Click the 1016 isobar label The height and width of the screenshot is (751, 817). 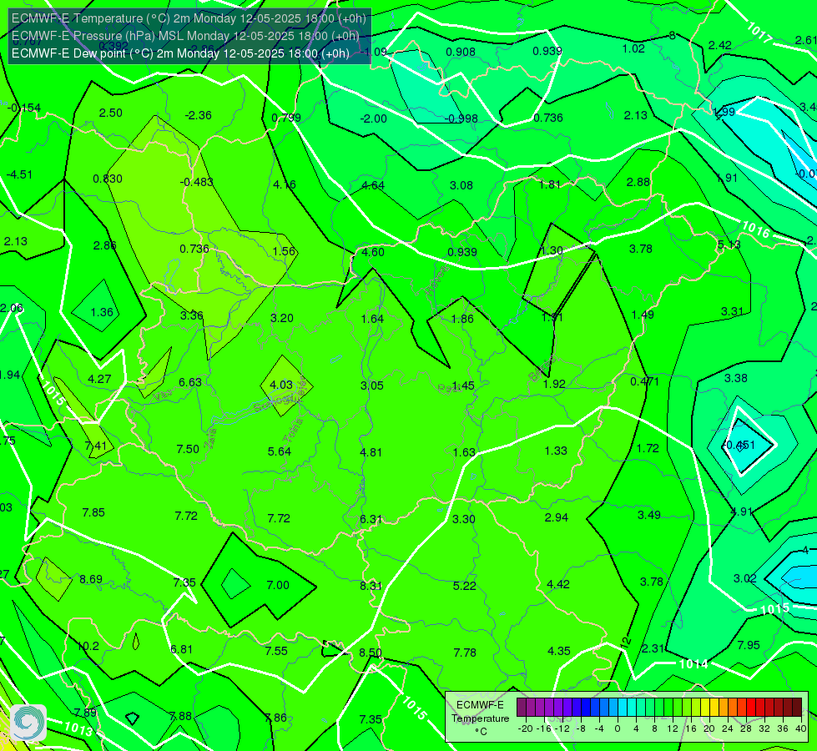click(x=755, y=229)
